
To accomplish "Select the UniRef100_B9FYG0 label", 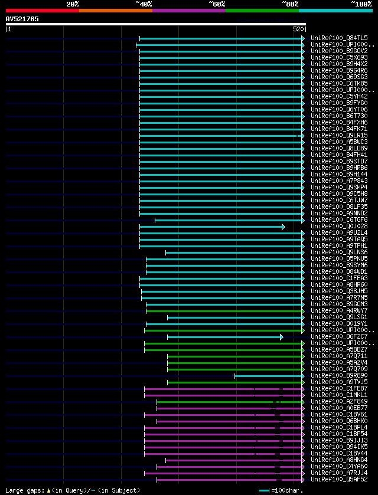I will click(x=339, y=103).
